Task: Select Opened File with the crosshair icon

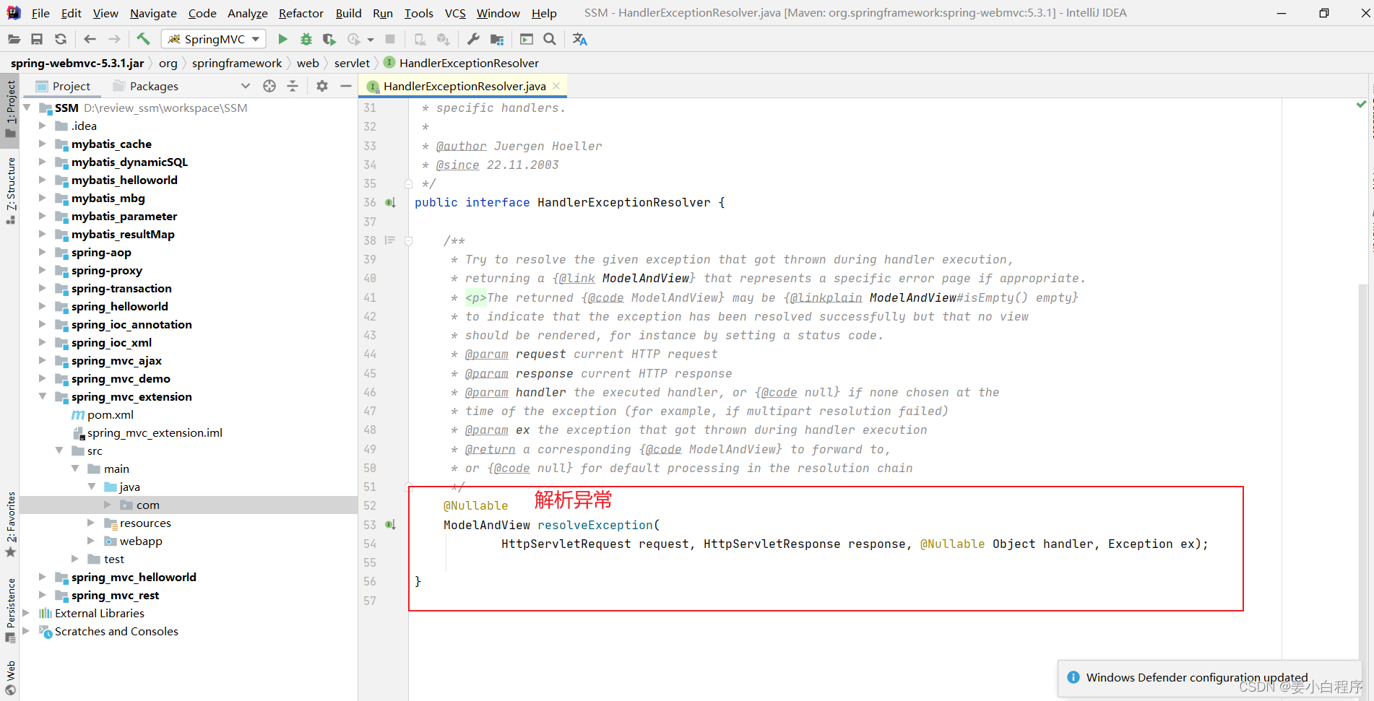Action: coord(269,86)
